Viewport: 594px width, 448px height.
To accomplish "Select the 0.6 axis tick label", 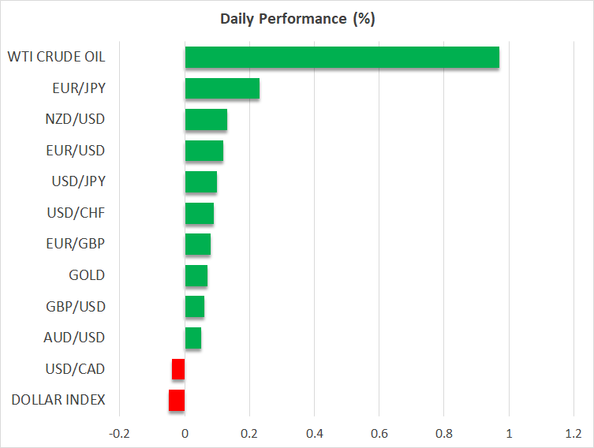I will coord(379,433).
